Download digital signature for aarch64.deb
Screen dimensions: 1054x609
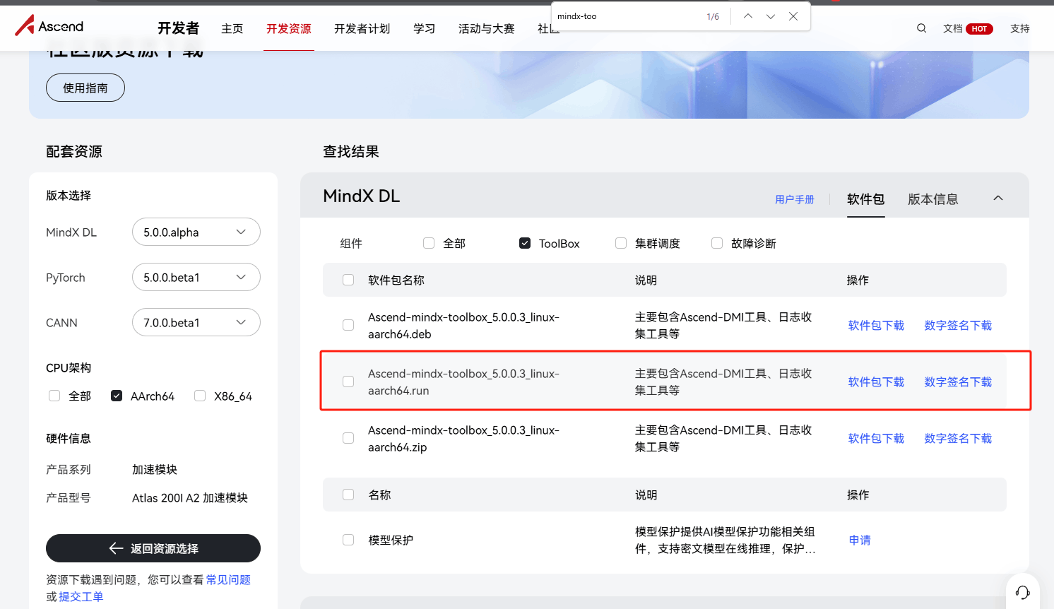click(958, 325)
